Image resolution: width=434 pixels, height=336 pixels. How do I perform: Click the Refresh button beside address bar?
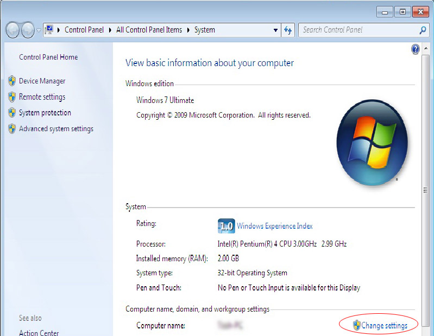[x=288, y=30]
